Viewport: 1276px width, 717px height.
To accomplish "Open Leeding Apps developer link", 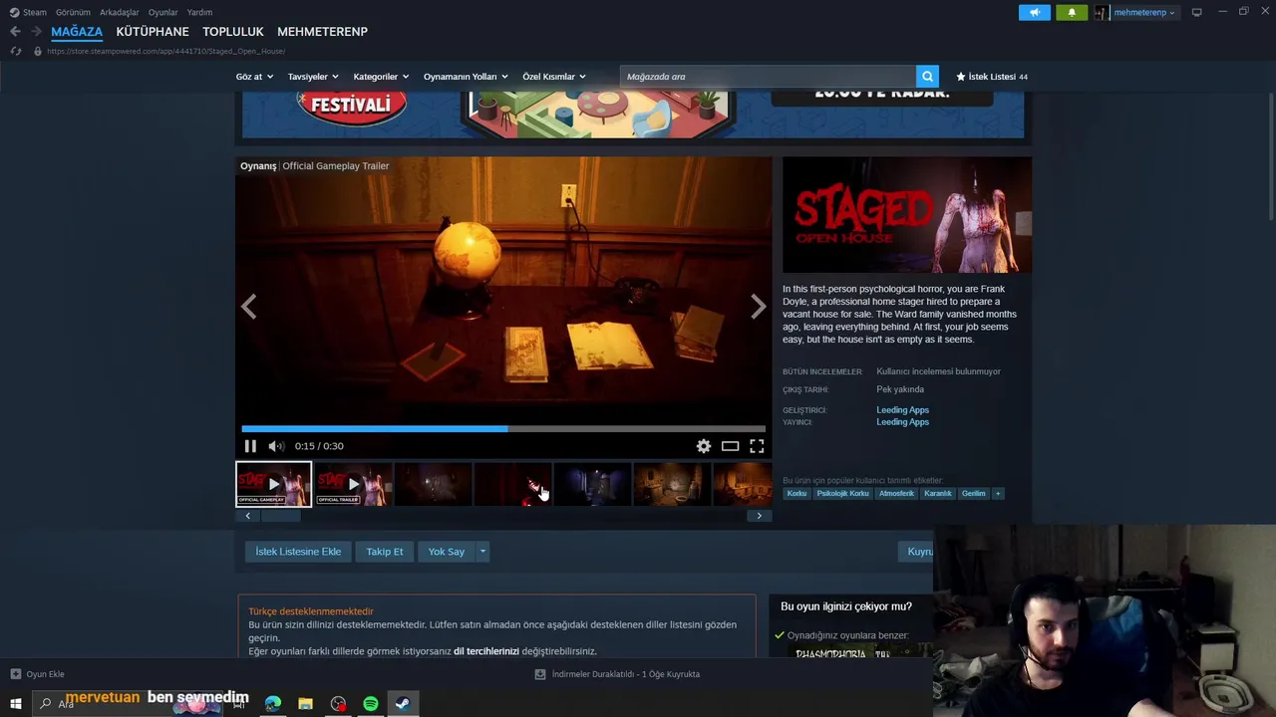I will 902,410.
